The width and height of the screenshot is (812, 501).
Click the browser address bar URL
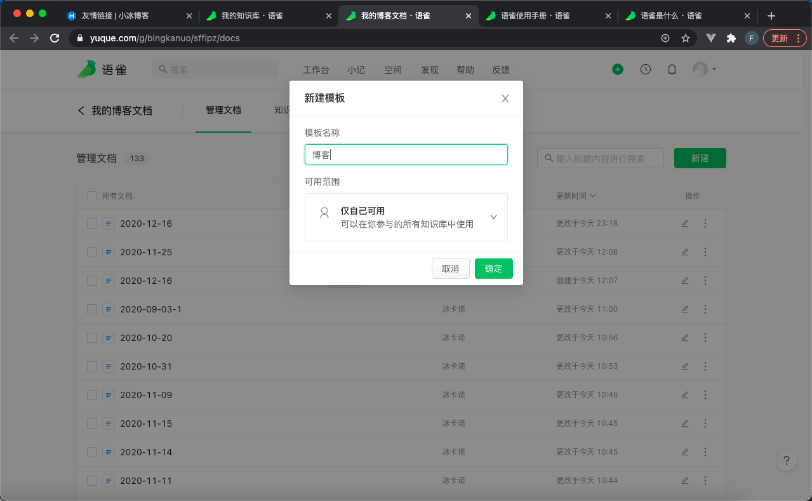(165, 38)
